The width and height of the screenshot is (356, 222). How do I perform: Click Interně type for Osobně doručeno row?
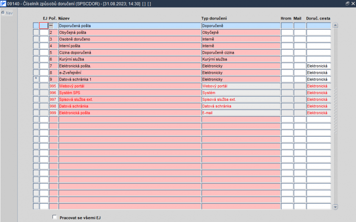(x=241, y=39)
